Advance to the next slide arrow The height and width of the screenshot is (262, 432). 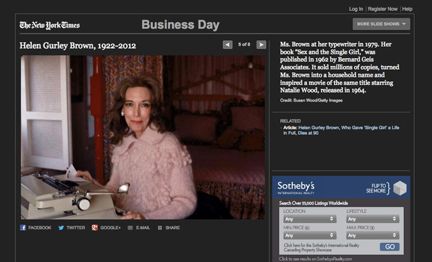click(261, 45)
